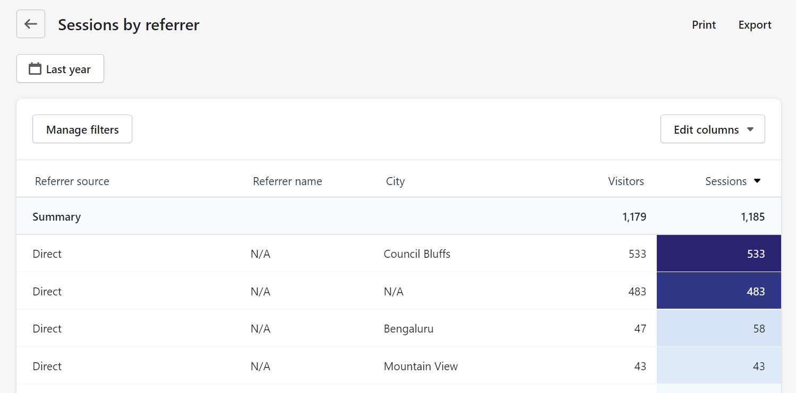Click N/A referrer name in Council Bluffs row

point(260,254)
